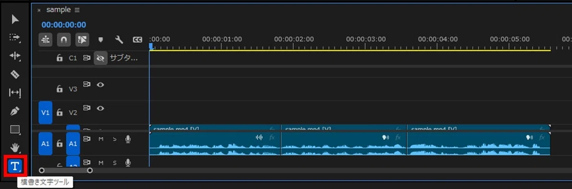Hide the V2 track output eye

tap(100, 109)
